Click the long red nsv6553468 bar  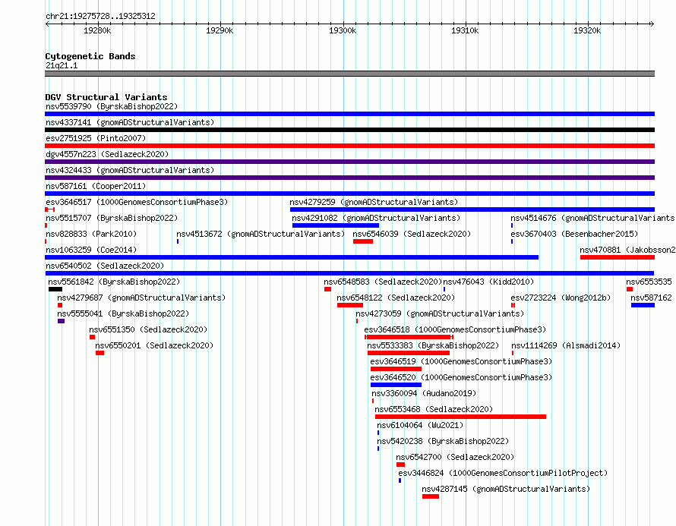click(460, 417)
